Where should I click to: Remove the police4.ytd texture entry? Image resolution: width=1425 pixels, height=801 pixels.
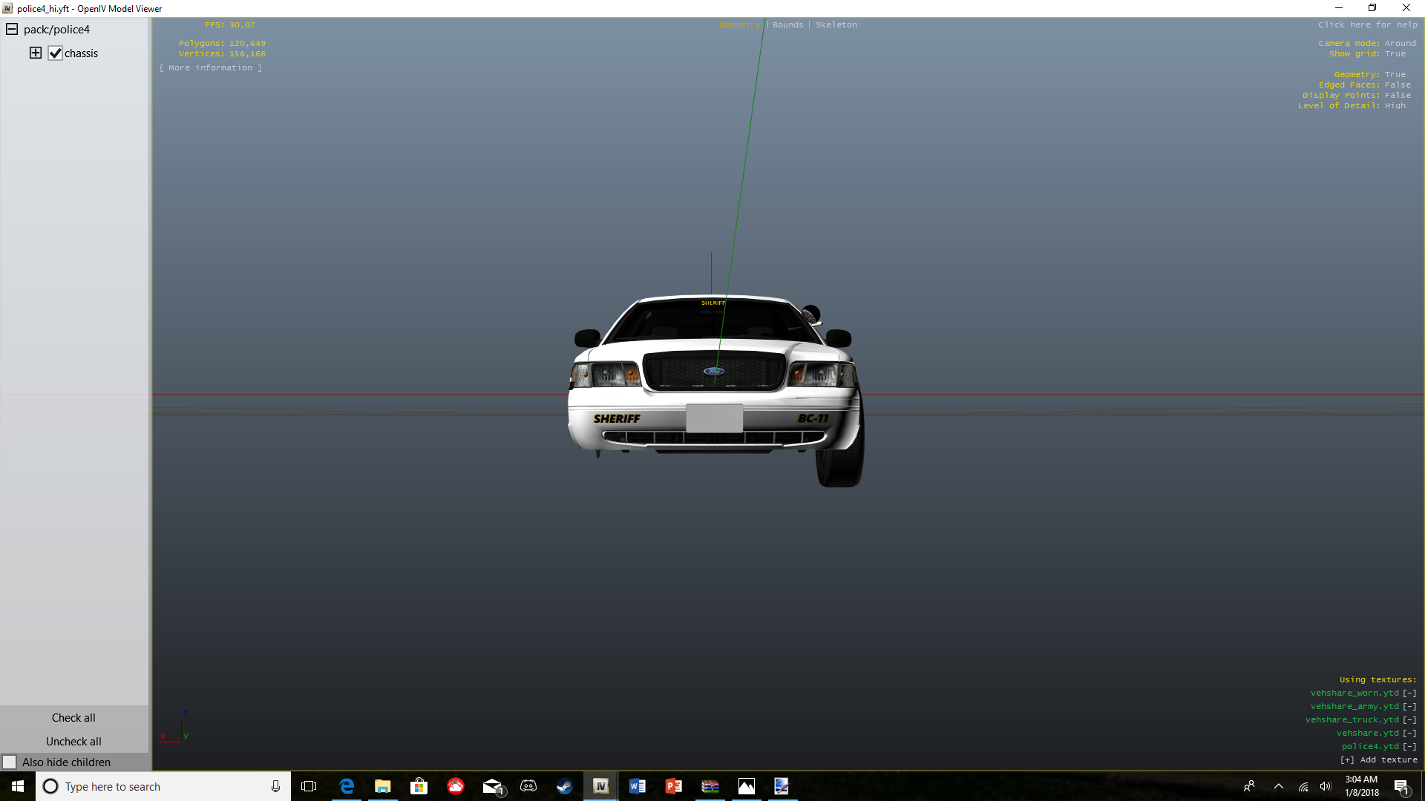click(x=1409, y=746)
